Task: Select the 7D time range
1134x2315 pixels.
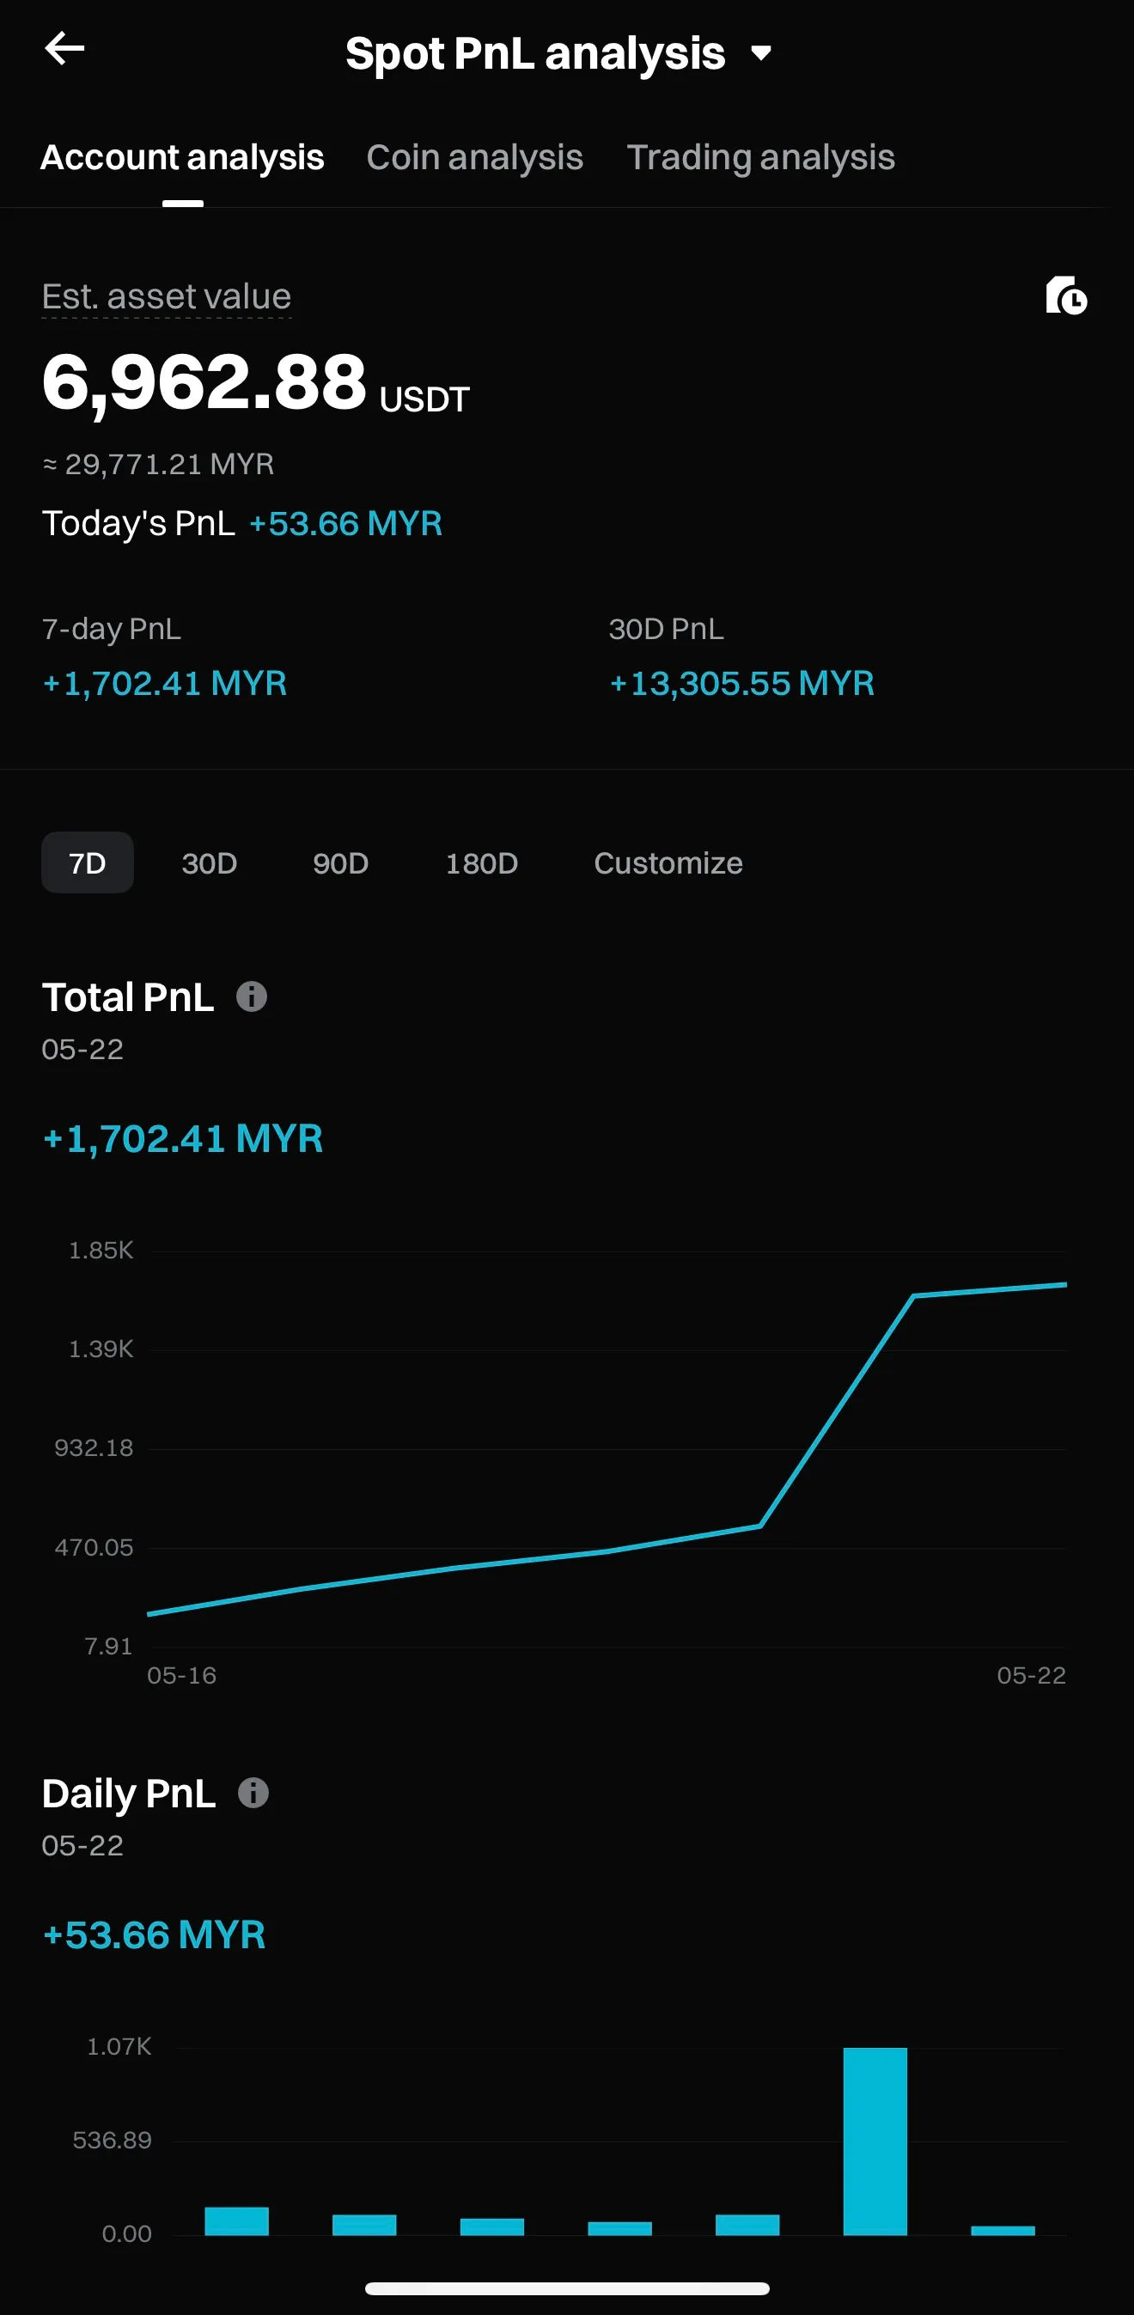Action: click(x=87, y=862)
